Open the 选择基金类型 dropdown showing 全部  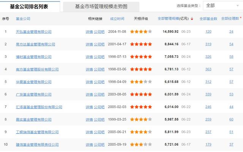pyautogui.click(x=223, y=6)
